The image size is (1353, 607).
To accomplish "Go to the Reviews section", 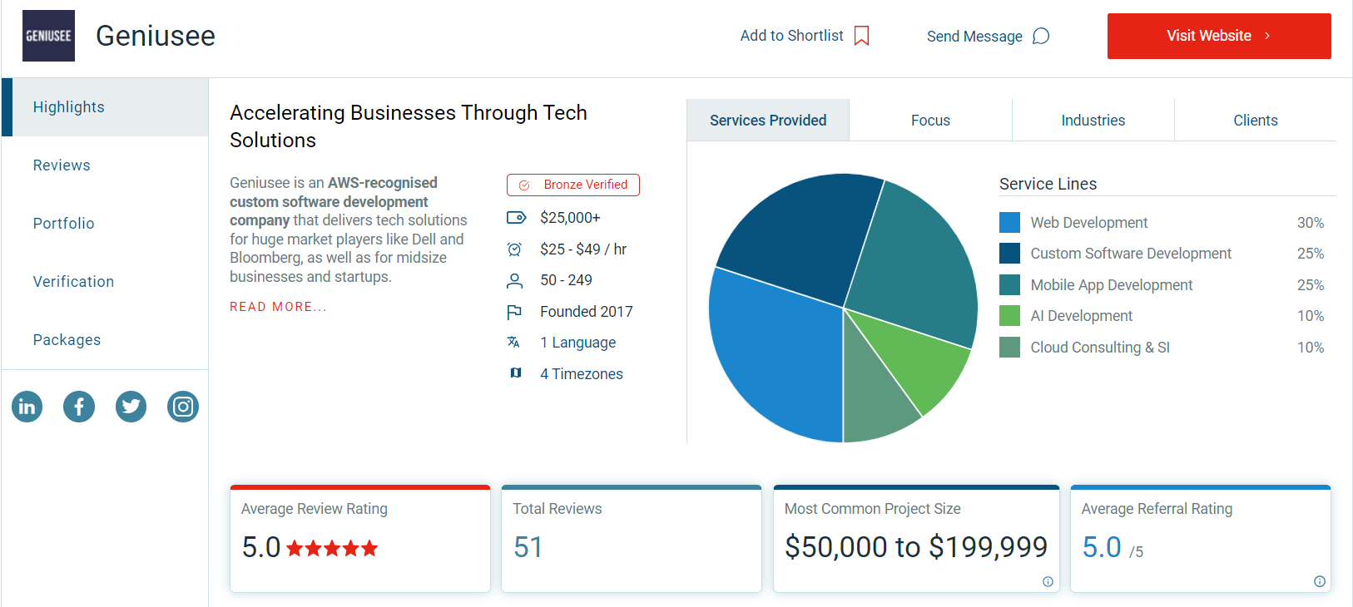I will (x=105, y=165).
